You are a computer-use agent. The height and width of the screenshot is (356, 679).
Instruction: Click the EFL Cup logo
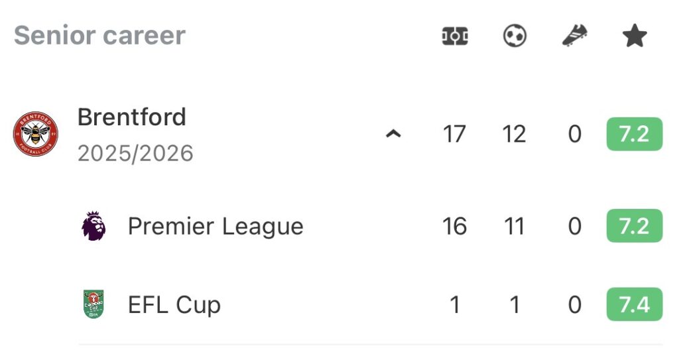(93, 305)
